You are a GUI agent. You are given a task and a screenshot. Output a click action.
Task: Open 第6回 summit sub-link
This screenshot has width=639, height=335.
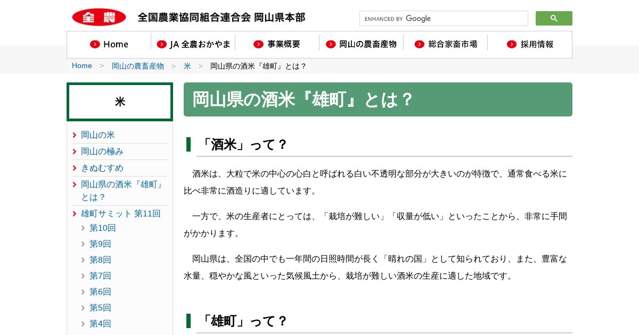coord(100,292)
